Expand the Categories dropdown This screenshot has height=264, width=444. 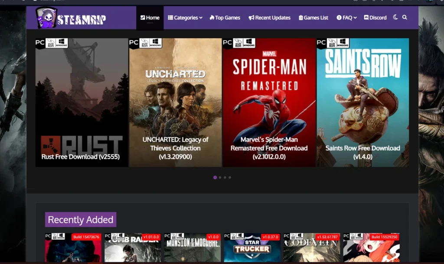coord(185,17)
